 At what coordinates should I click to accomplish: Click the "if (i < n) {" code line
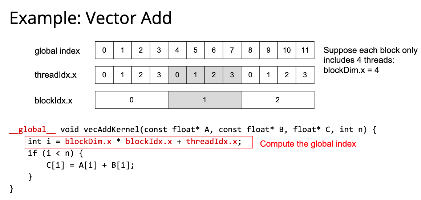point(56,153)
